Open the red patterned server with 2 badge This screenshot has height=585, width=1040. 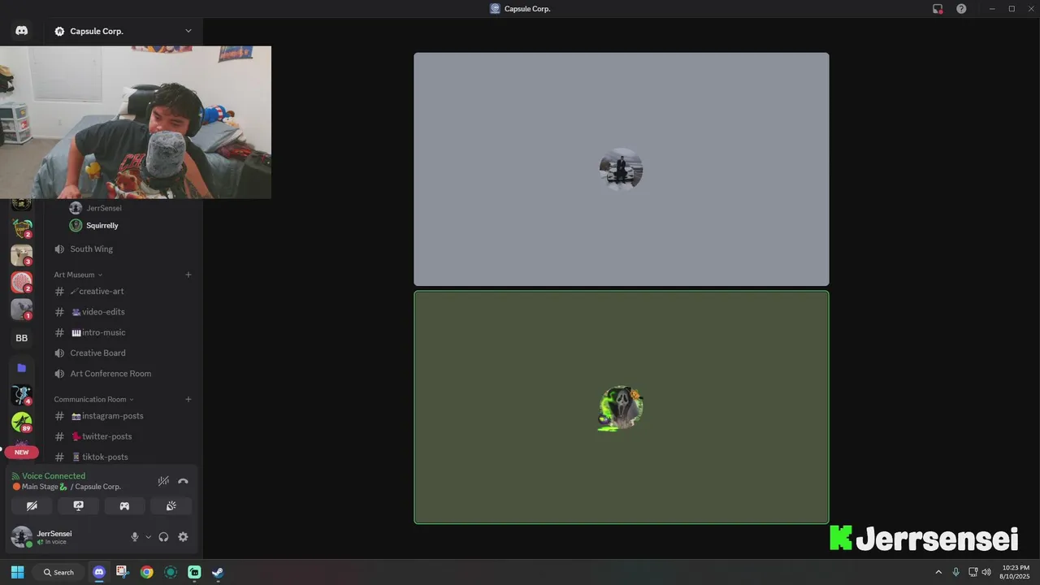pos(22,283)
